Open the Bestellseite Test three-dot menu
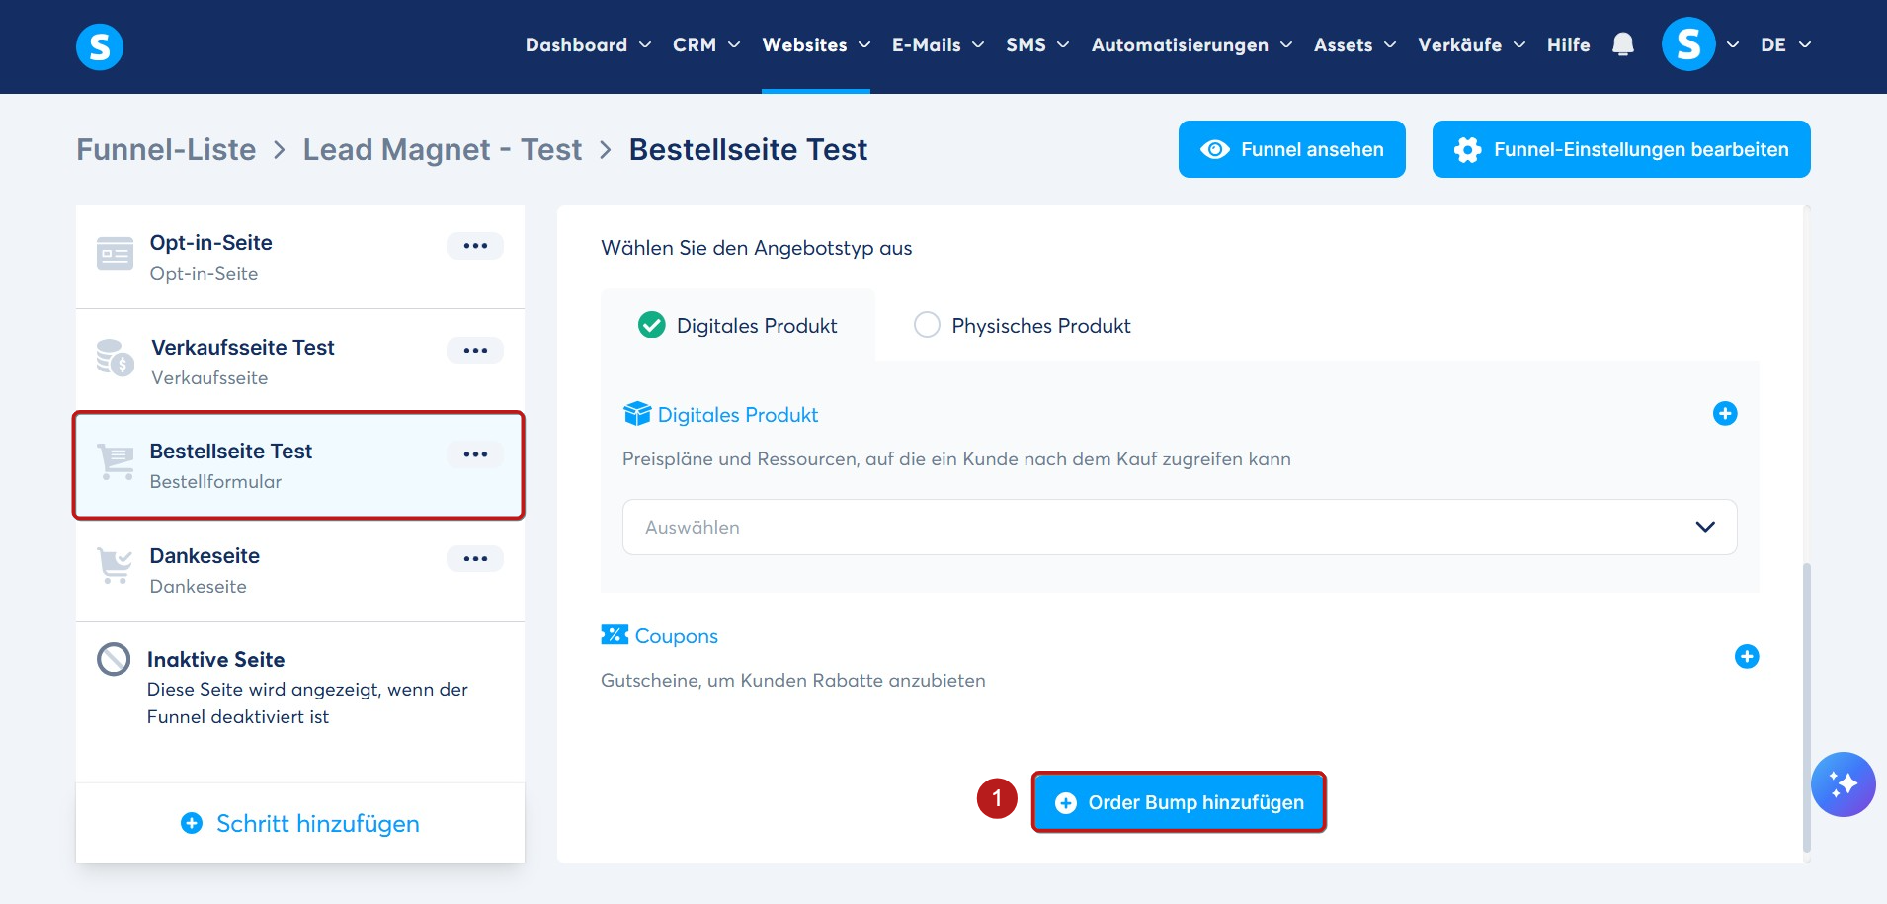This screenshot has height=904, width=1887. point(475,454)
